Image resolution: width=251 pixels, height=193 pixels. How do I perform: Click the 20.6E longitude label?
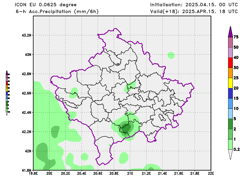[x=98, y=173]
